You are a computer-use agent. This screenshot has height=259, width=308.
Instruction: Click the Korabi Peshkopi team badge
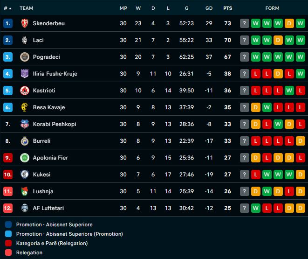pyautogui.click(x=25, y=124)
